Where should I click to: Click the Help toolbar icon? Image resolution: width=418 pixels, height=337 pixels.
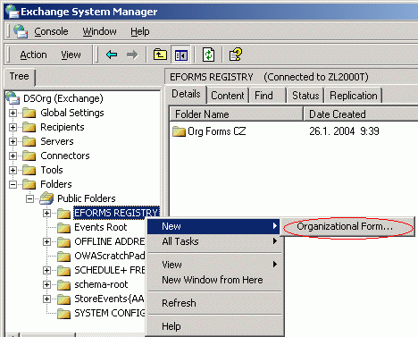(235, 55)
